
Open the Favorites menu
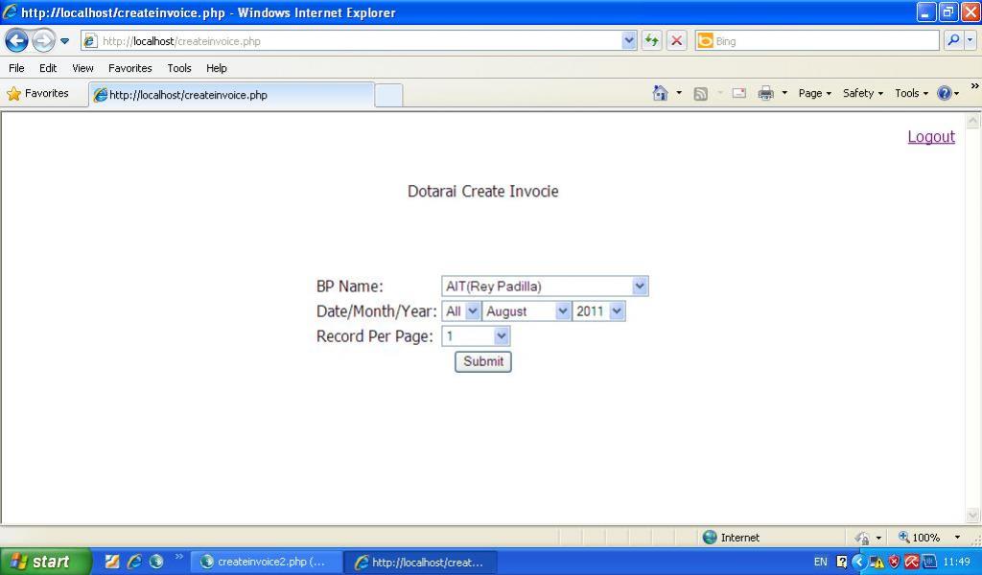(129, 68)
